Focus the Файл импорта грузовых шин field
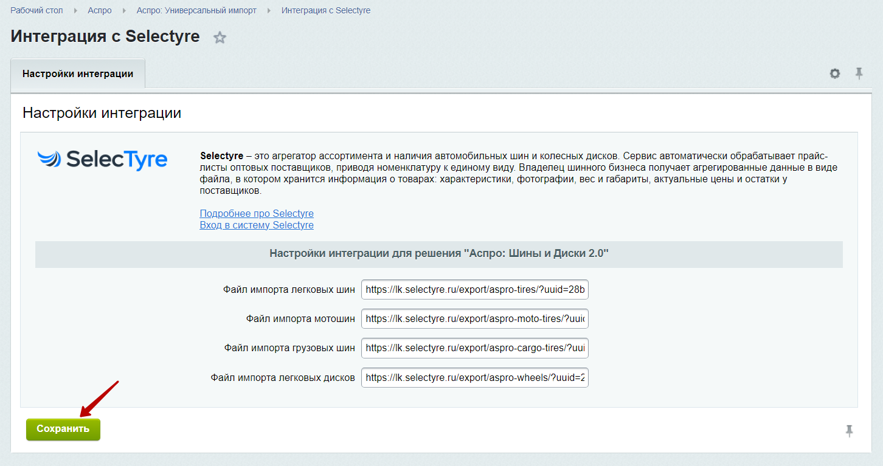The width and height of the screenshot is (883, 466). [x=475, y=348]
